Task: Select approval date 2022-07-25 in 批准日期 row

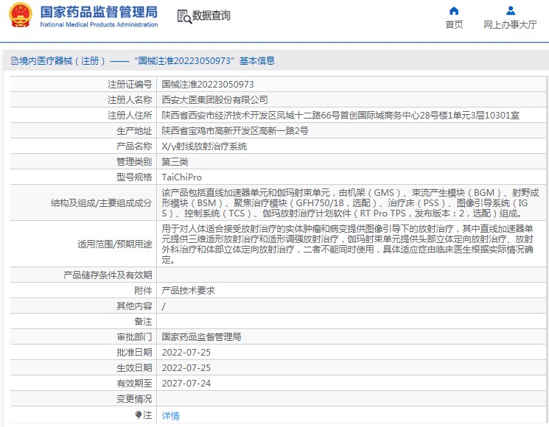Action: pos(186,352)
